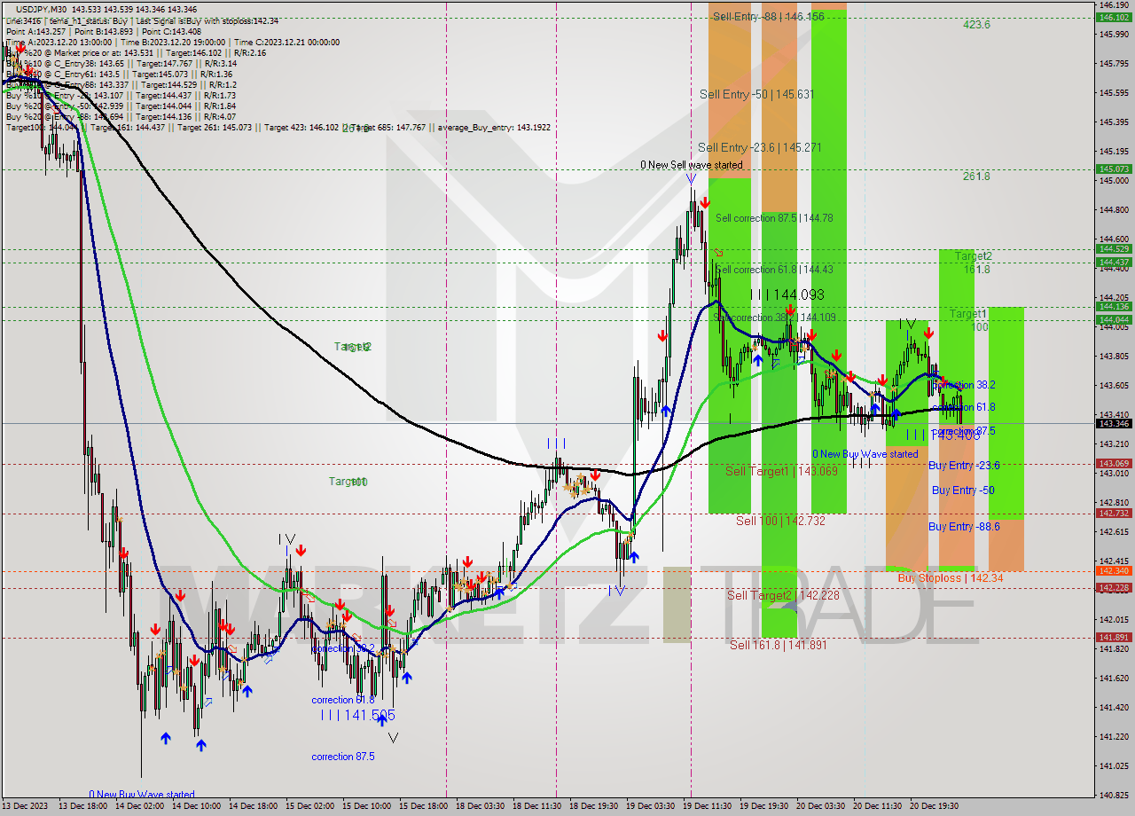Click the 'Buy Entry -23.6' label
Screen dimensions: 1135x816
point(964,465)
